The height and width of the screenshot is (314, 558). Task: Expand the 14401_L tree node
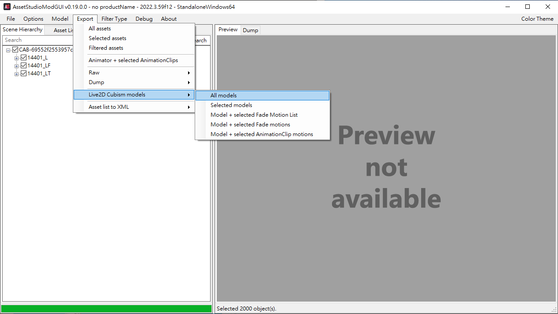coord(17,58)
